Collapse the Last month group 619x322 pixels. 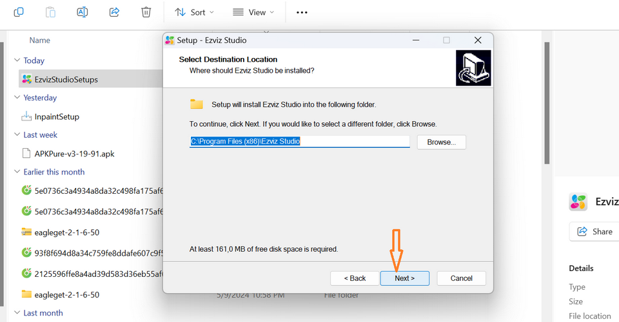(x=17, y=312)
